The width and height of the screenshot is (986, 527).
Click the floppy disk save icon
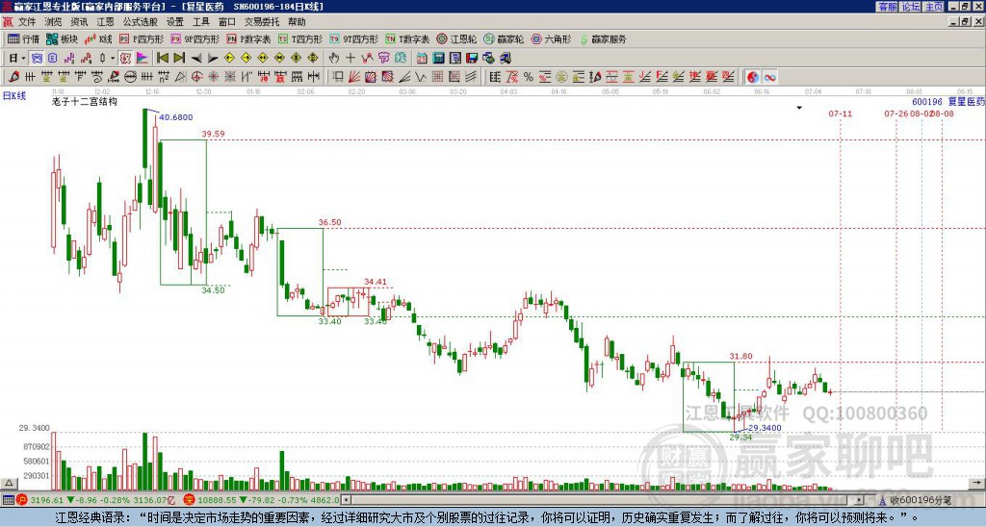pos(471,58)
